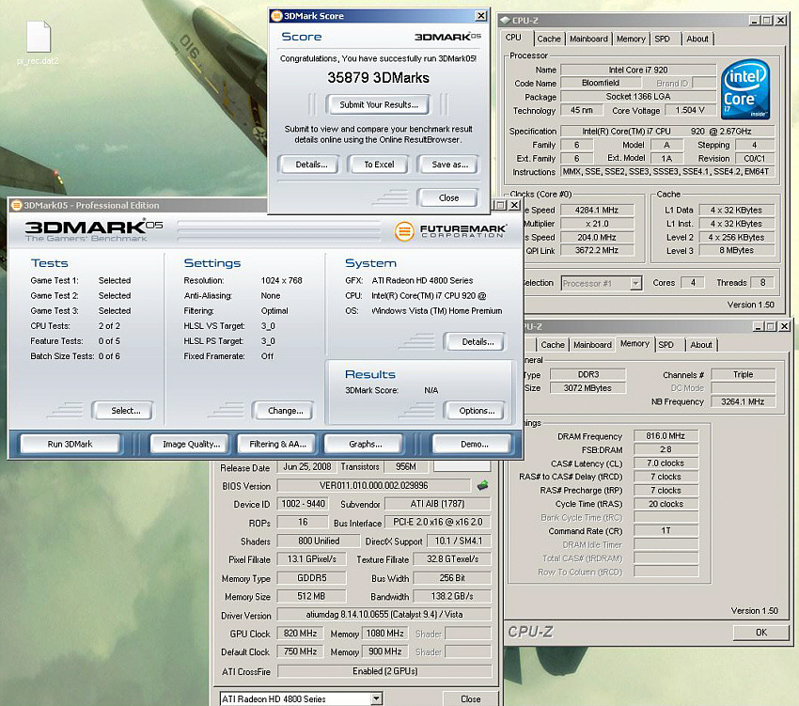799x706 pixels.
Task: Select SPD tab in lower CPU-Z window
Action: point(666,345)
